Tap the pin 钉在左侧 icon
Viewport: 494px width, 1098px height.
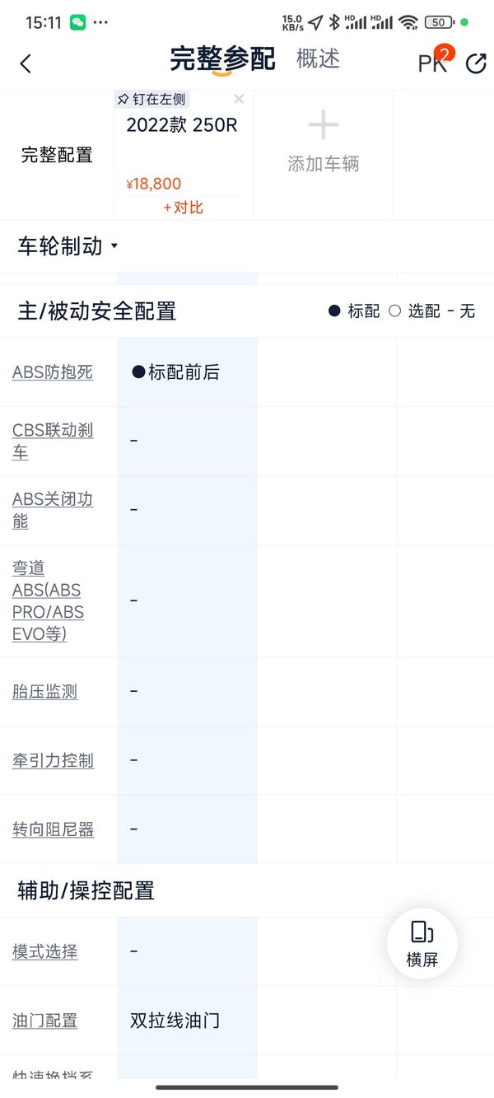pos(123,100)
